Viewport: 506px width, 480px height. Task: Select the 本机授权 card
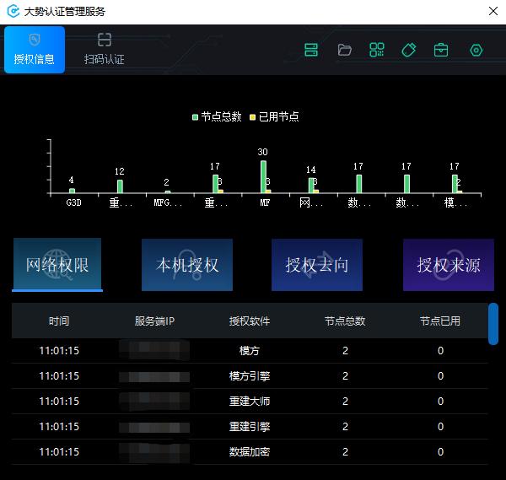tap(187, 265)
